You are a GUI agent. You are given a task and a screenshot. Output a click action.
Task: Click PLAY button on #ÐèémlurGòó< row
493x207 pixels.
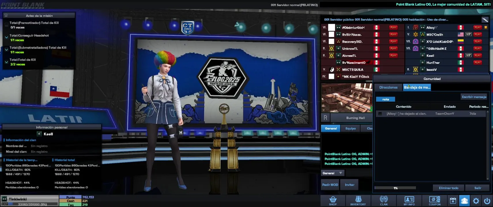(393, 28)
